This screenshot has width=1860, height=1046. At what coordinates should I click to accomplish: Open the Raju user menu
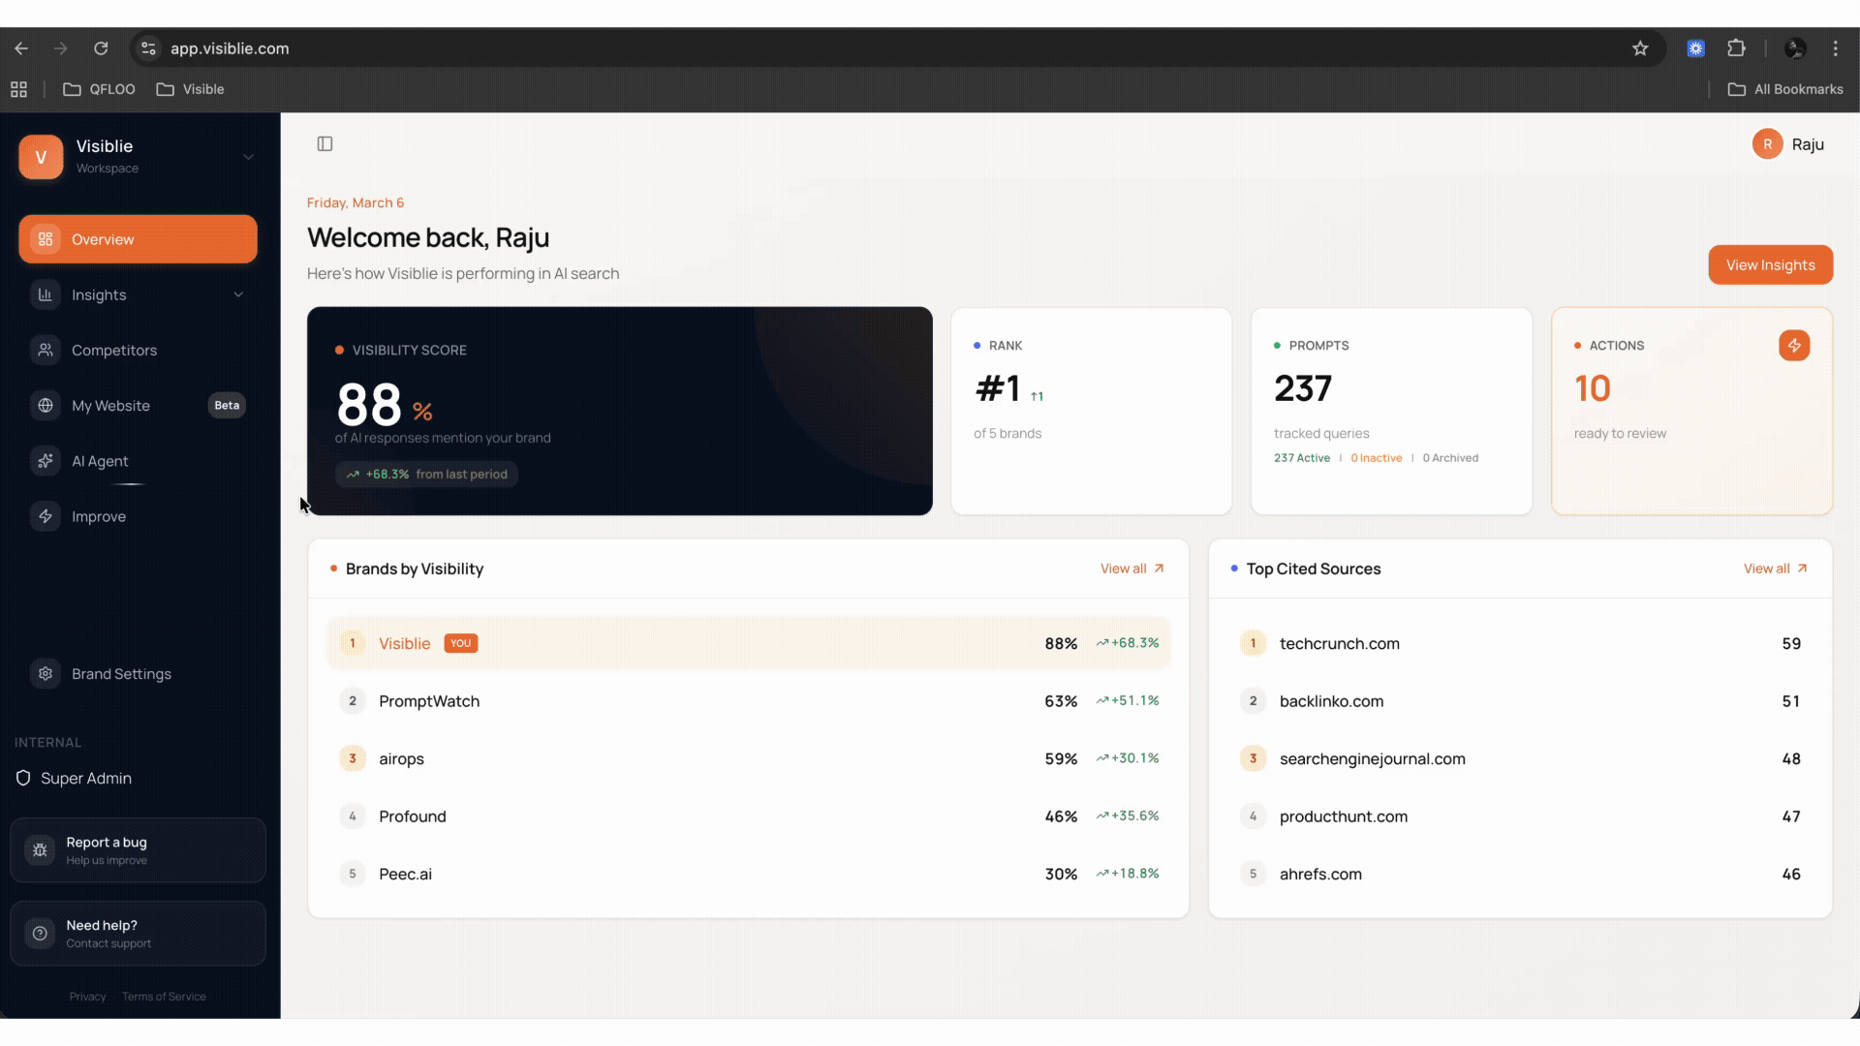[x=1788, y=144]
